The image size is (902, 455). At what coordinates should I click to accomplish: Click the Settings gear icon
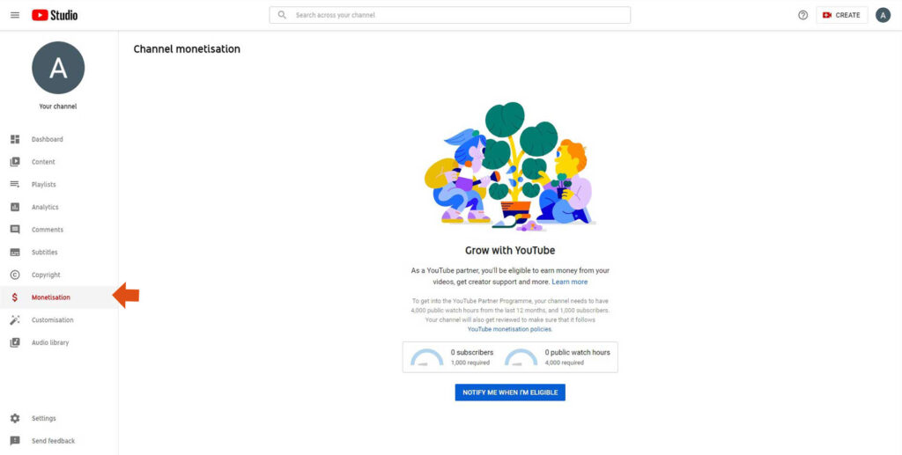click(15, 418)
